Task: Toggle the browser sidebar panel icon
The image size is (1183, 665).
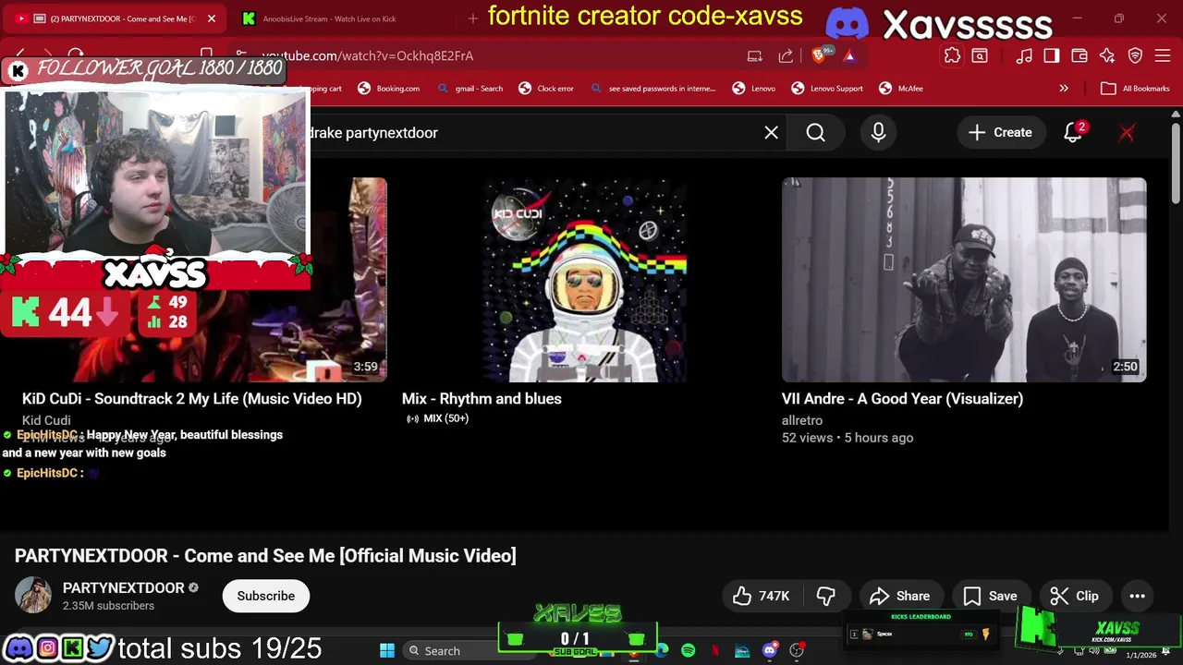Action: [1052, 56]
